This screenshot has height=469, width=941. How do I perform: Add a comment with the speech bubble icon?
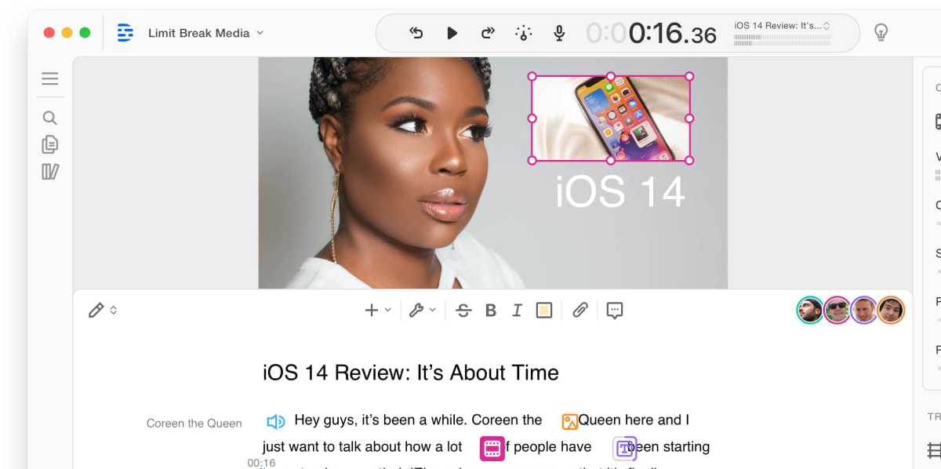pos(615,311)
